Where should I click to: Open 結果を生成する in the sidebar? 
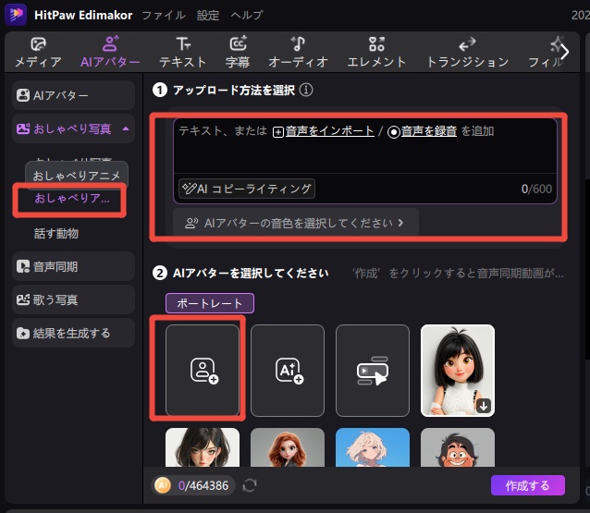(x=73, y=334)
